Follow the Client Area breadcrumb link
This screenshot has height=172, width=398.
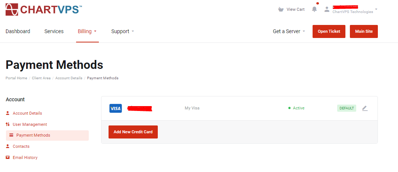point(41,78)
